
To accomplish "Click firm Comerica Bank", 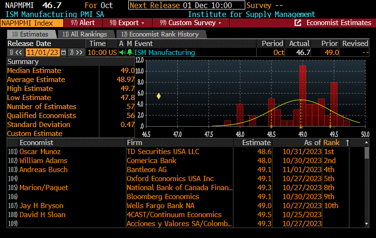I will coord(152,161).
